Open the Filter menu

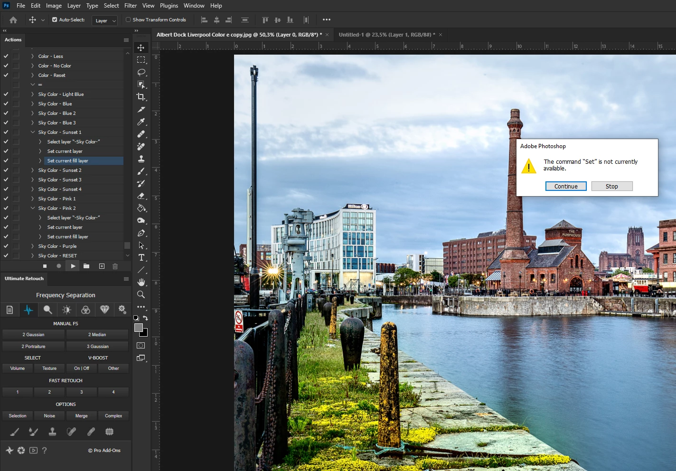131,6
